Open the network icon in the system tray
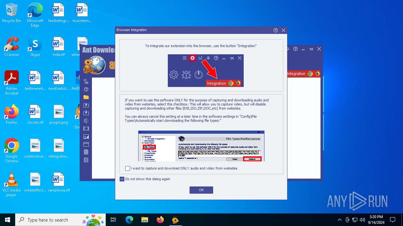The image size is (403, 226). [355, 220]
